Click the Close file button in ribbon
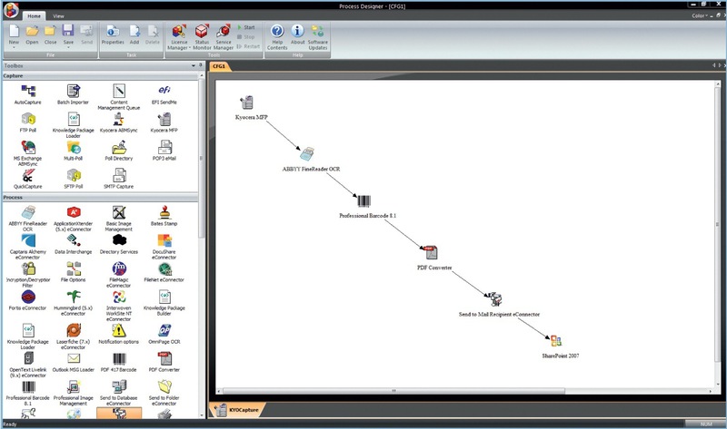 click(50, 35)
